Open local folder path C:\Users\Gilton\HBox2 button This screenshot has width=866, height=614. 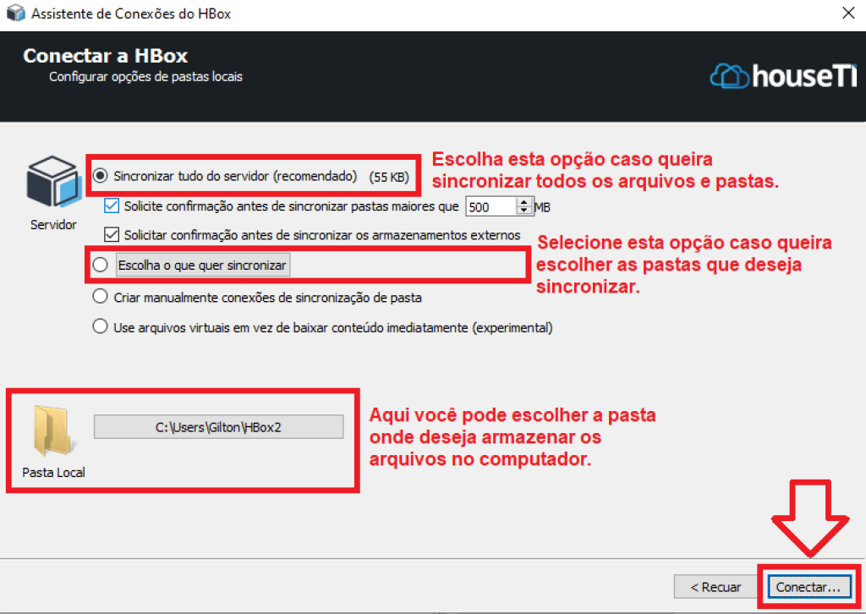click(219, 427)
